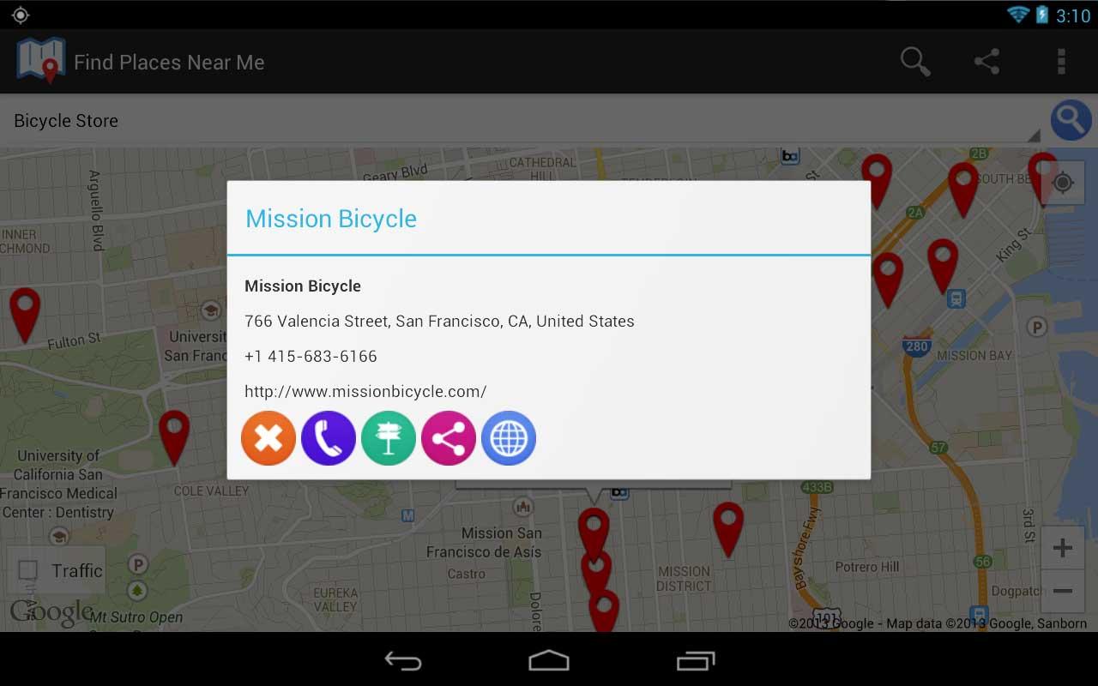The width and height of the screenshot is (1098, 686).
Task: Open website with blue globe icon
Action: tap(509, 438)
